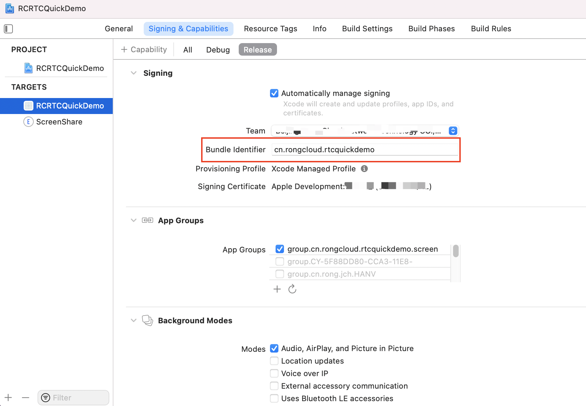586x406 pixels.
Task: Enable the Location updates background mode
Action: [274, 361]
